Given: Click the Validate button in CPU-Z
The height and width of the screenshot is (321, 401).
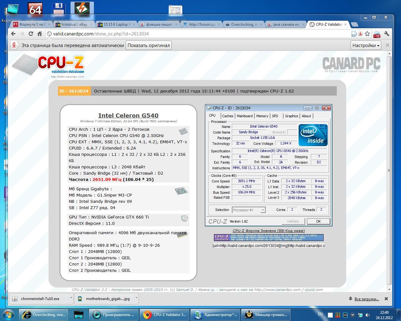Looking at the screenshot, I should click(x=293, y=221).
